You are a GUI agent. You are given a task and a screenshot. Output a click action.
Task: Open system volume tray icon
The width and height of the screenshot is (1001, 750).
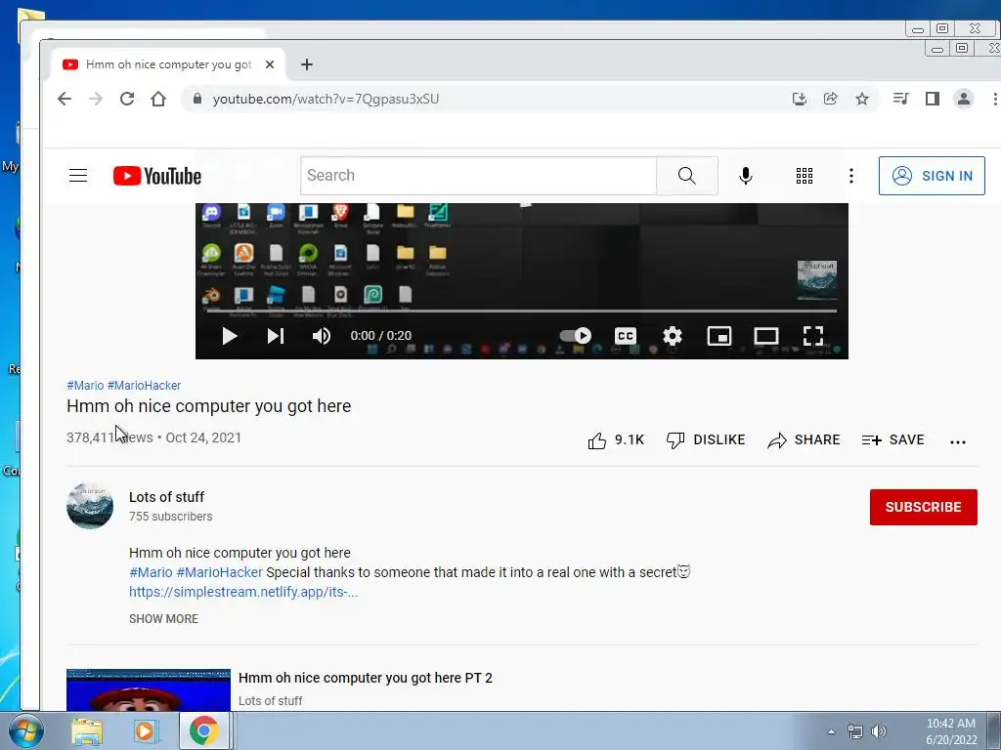click(879, 731)
